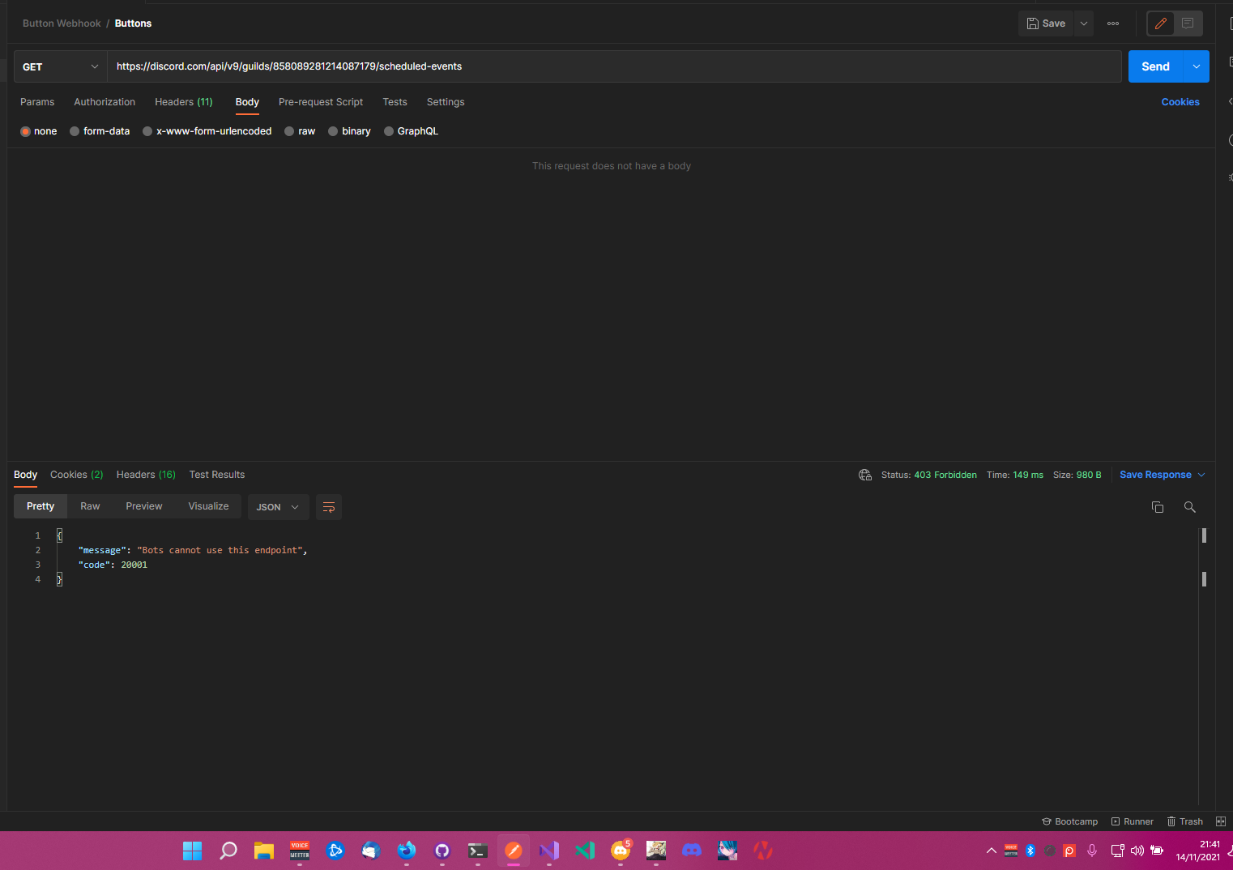
Task: Copy the response with the copy icon
Action: pyautogui.click(x=1158, y=507)
